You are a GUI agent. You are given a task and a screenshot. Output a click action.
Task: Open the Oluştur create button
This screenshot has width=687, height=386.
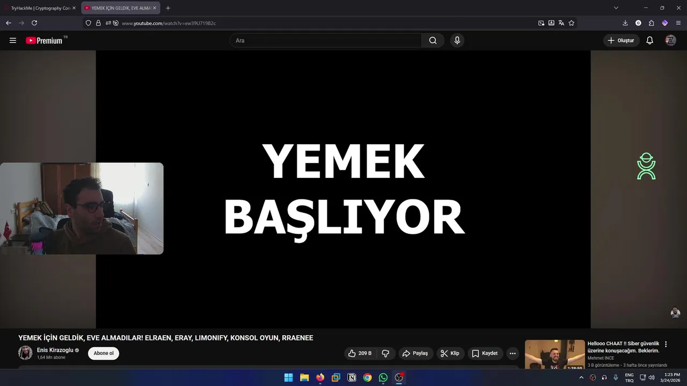click(621, 40)
